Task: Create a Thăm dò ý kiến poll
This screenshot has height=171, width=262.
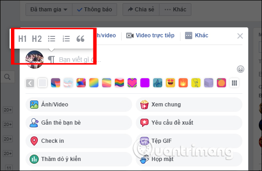Action: pyautogui.click(x=79, y=159)
